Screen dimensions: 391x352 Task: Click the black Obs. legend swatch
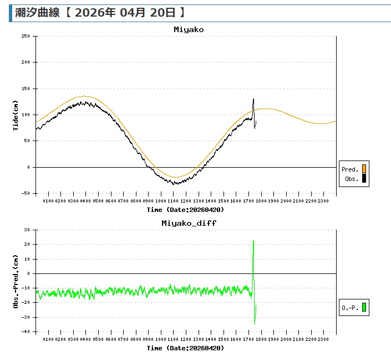tap(364, 179)
